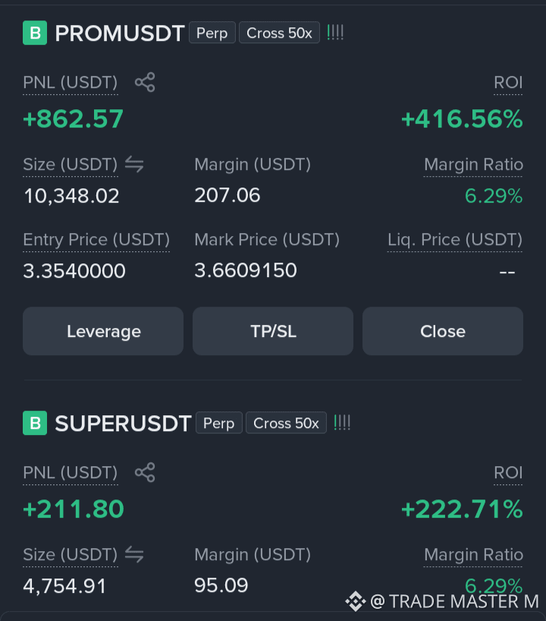Image resolution: width=546 pixels, height=621 pixels.
Task: Share the PROMUSDT PNL result
Action: [x=145, y=83]
